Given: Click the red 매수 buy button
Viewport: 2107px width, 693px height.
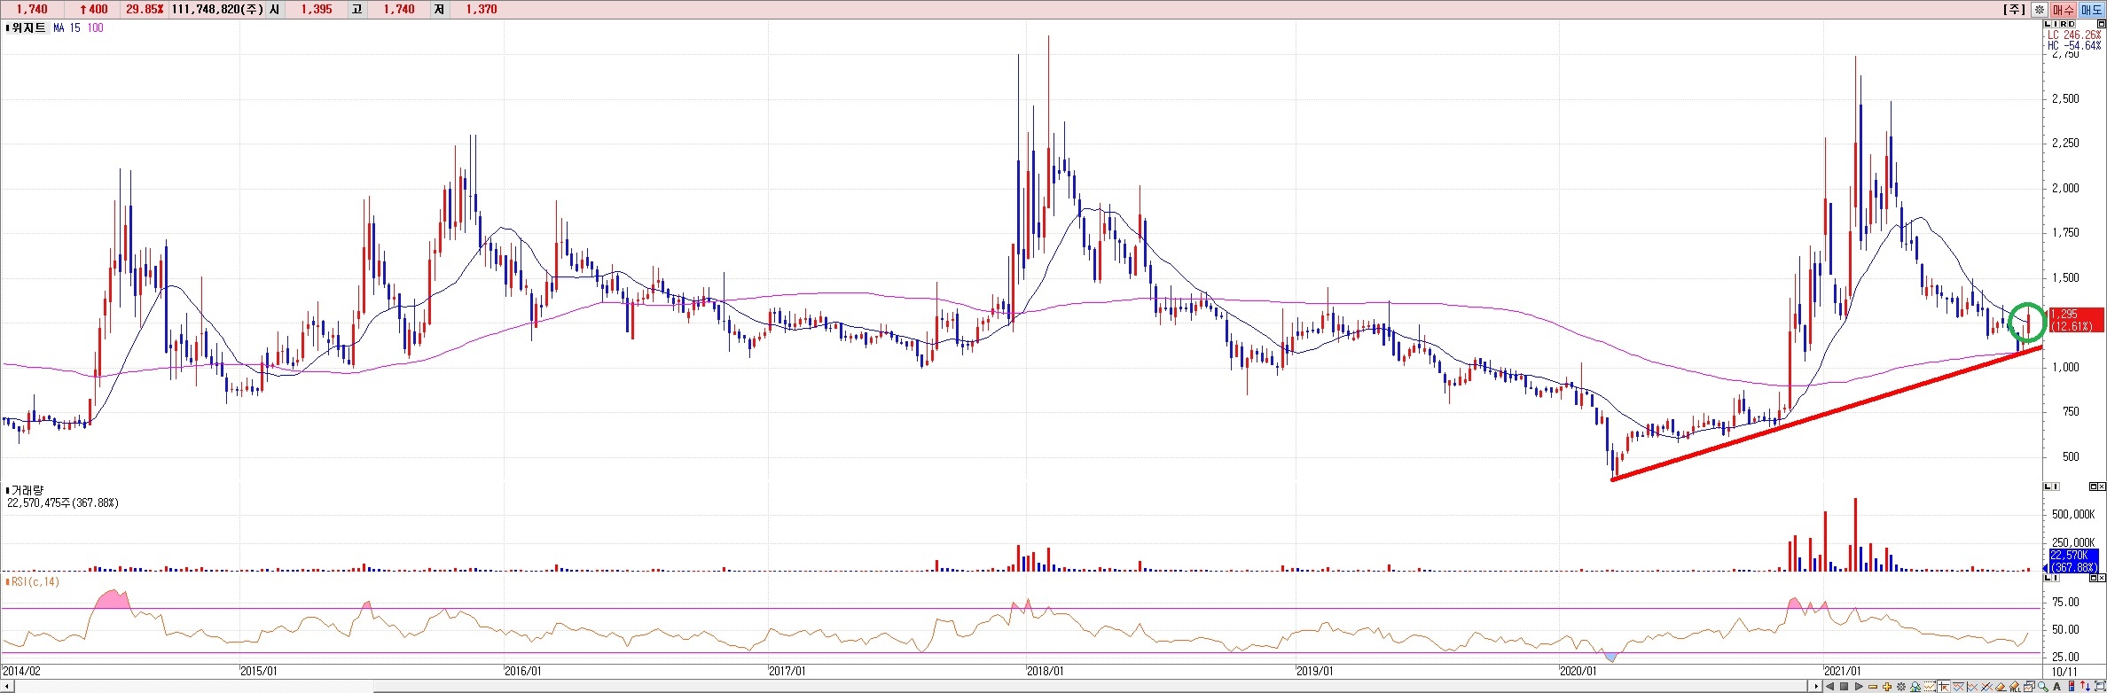Looking at the screenshot, I should pyautogui.click(x=2064, y=10).
